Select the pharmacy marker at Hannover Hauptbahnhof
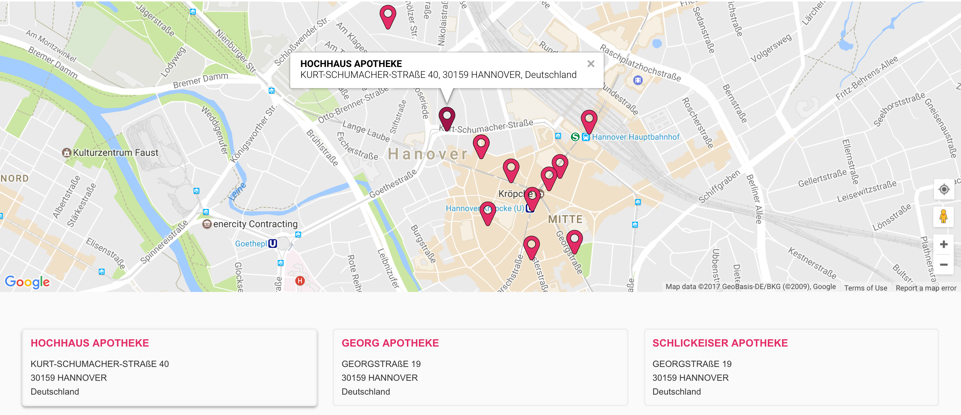 (x=589, y=122)
